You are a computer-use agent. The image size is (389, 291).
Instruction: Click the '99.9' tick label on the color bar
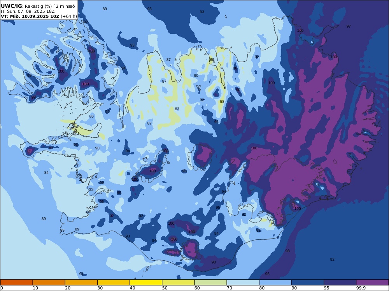point(361,288)
